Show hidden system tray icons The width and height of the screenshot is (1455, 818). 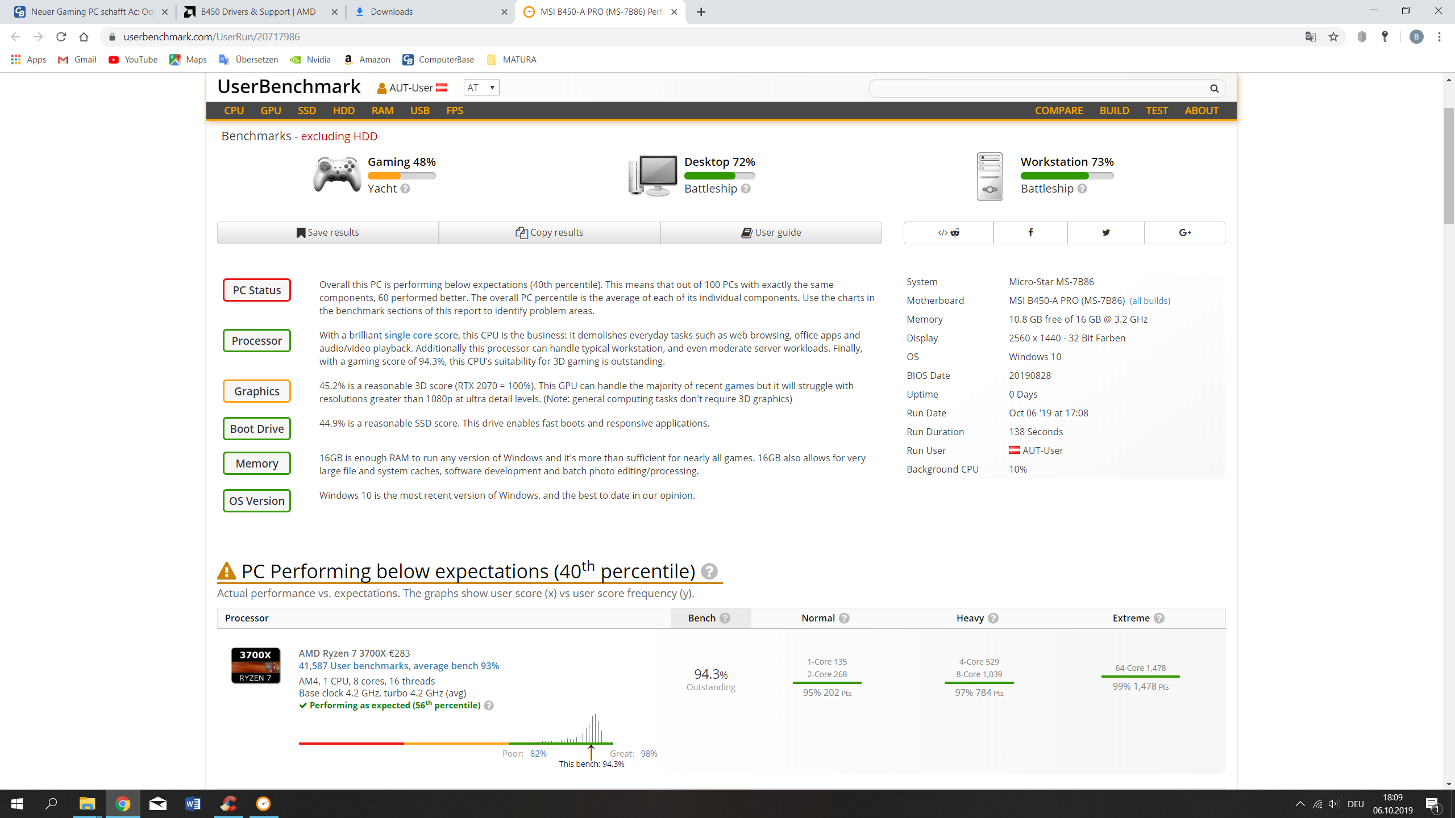(x=1300, y=804)
